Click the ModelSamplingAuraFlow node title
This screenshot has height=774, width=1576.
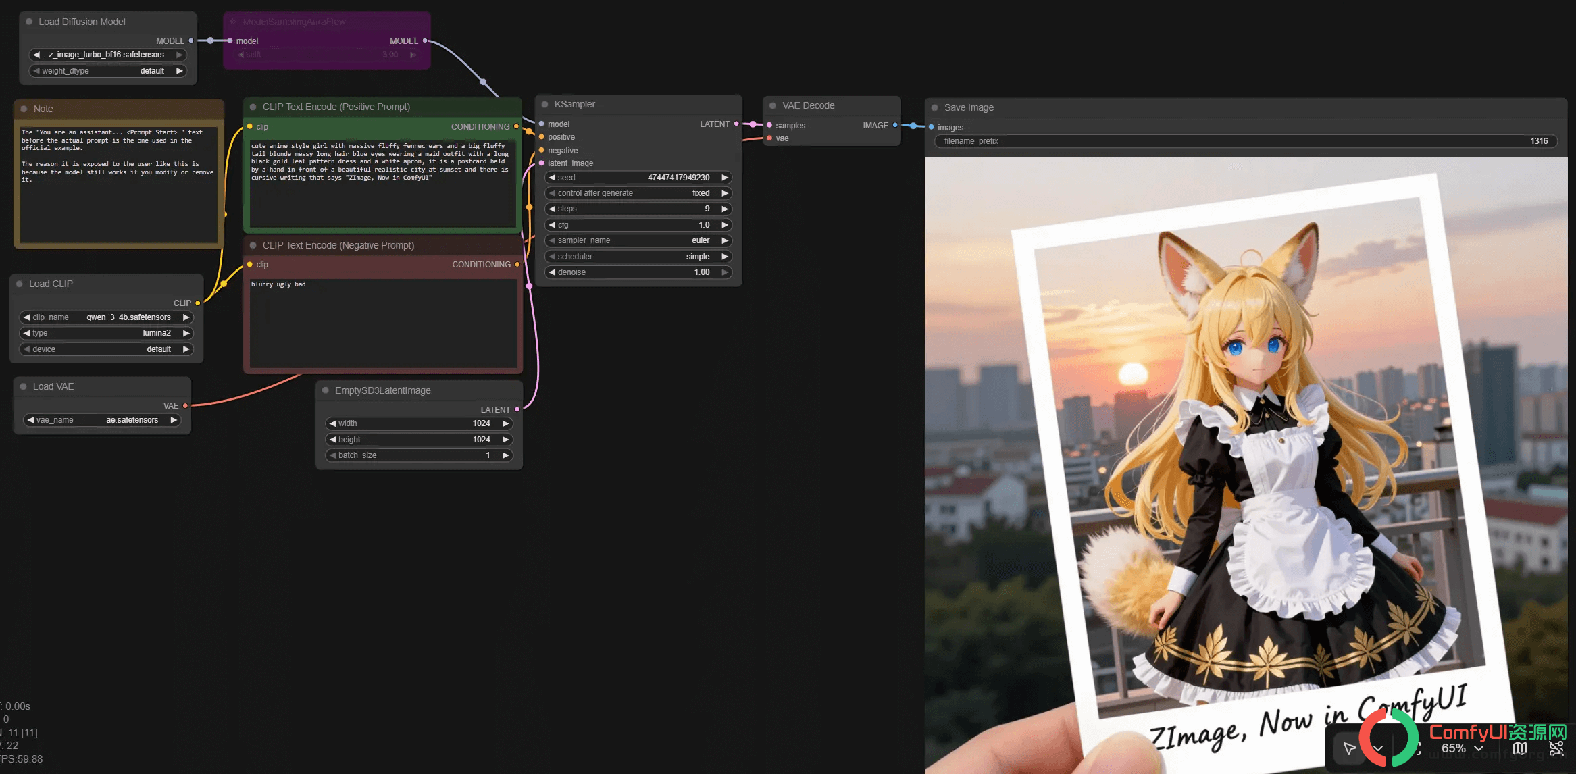294,22
